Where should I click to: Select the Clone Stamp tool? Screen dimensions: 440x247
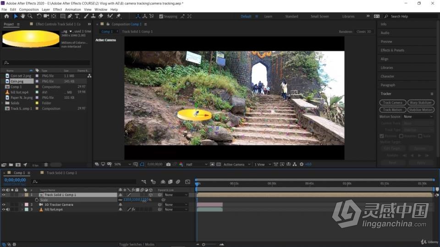(x=93, y=16)
